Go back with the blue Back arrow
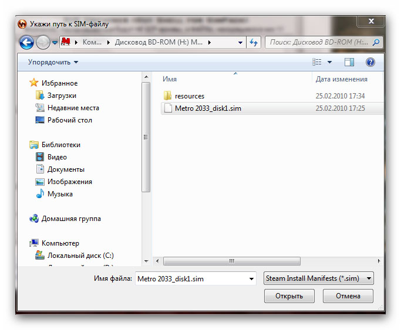Viewport: 401px width, 330px height. tap(26, 42)
